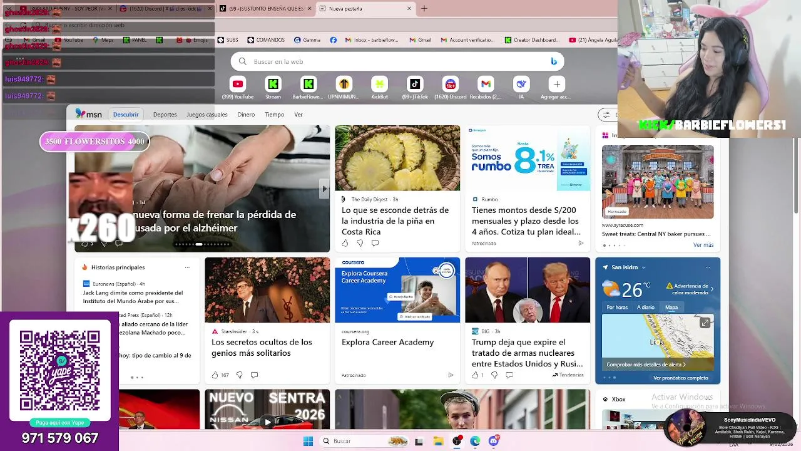Open Microsoft Edge from the taskbar

click(475, 441)
